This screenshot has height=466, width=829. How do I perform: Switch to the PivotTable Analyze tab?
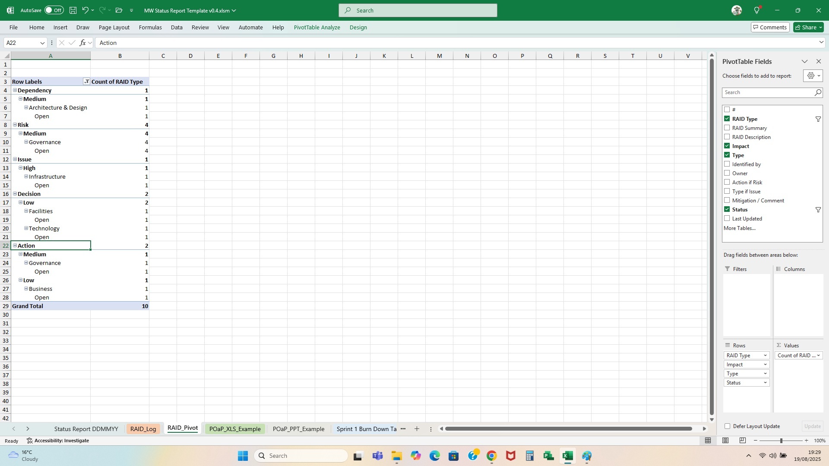(x=316, y=27)
